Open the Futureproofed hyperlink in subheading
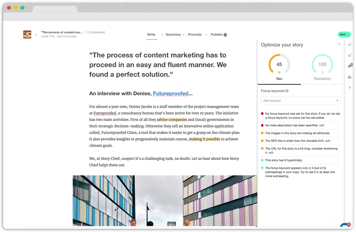The width and height of the screenshot is (356, 232). click(171, 94)
